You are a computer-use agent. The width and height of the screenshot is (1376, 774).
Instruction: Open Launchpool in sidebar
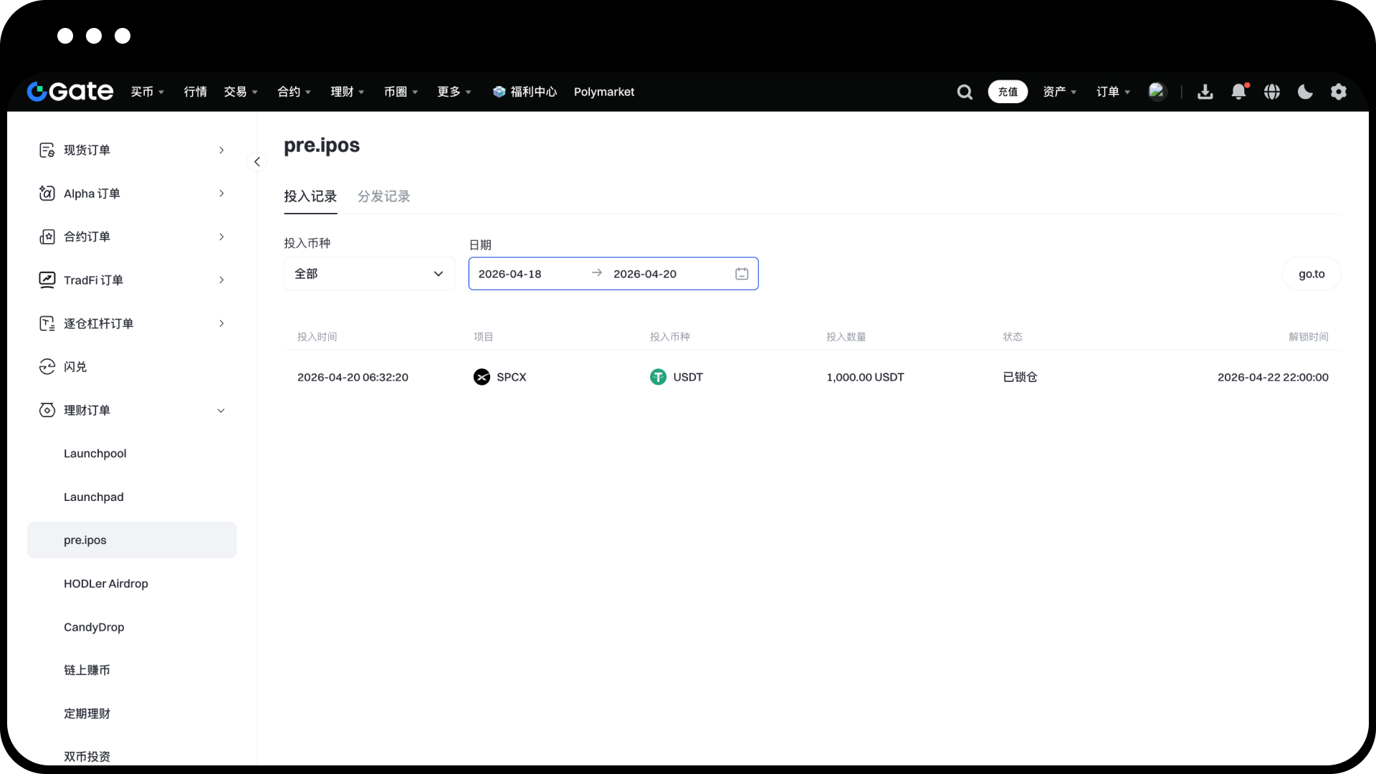95,454
